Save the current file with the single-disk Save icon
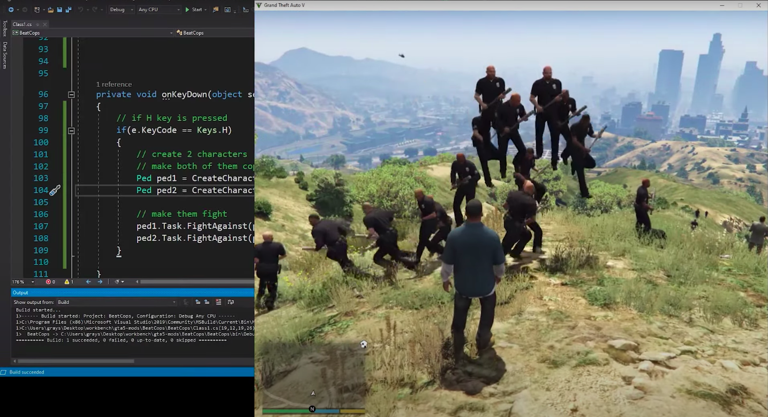768x417 pixels. (59, 10)
